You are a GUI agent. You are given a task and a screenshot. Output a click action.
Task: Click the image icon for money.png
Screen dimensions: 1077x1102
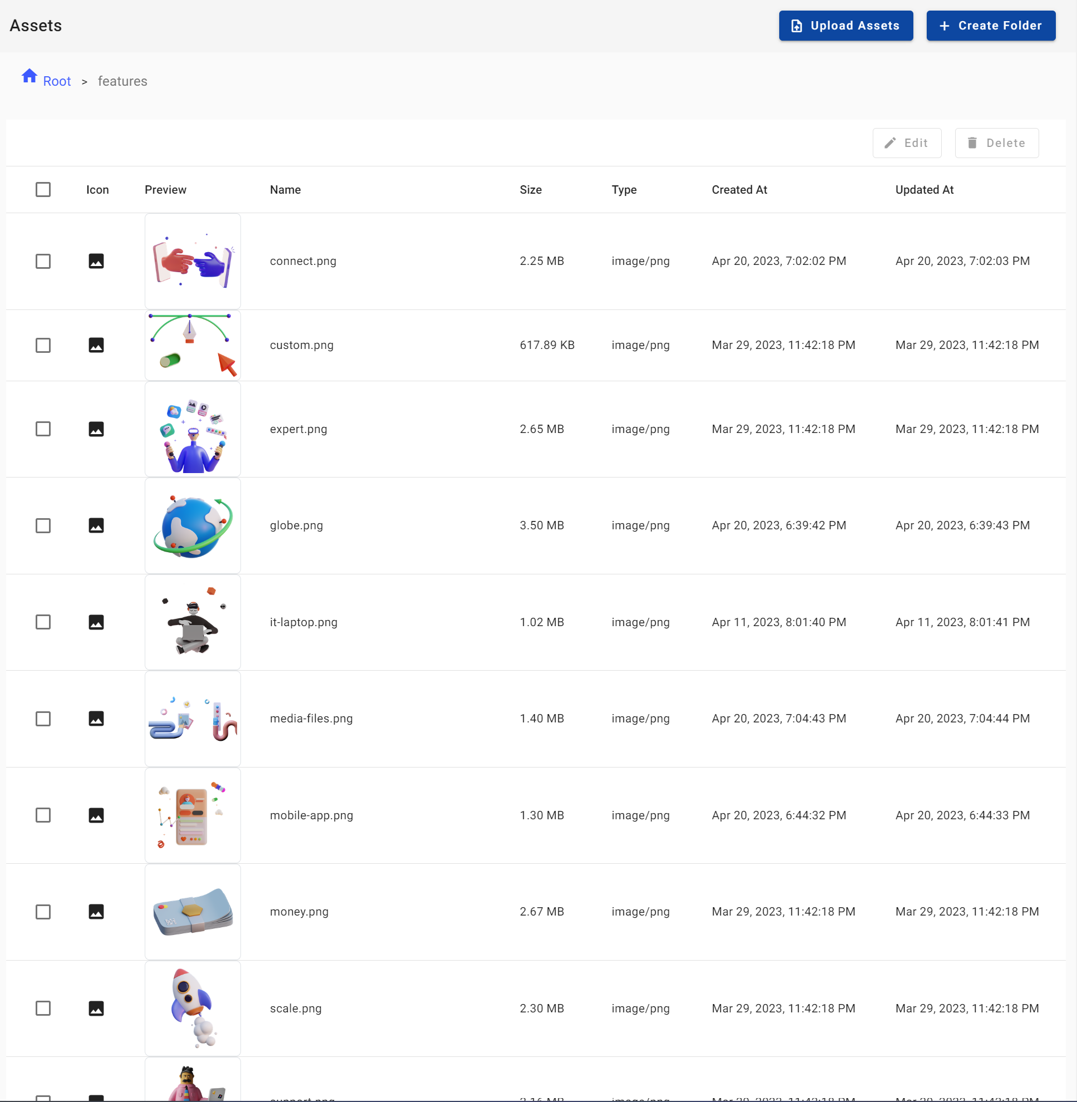[96, 912]
